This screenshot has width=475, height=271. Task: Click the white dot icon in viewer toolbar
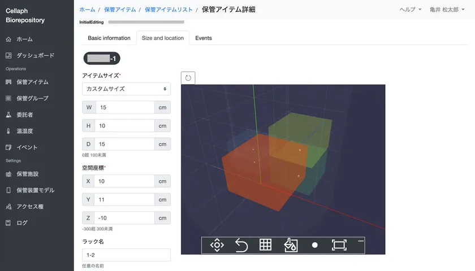pyautogui.click(x=315, y=245)
